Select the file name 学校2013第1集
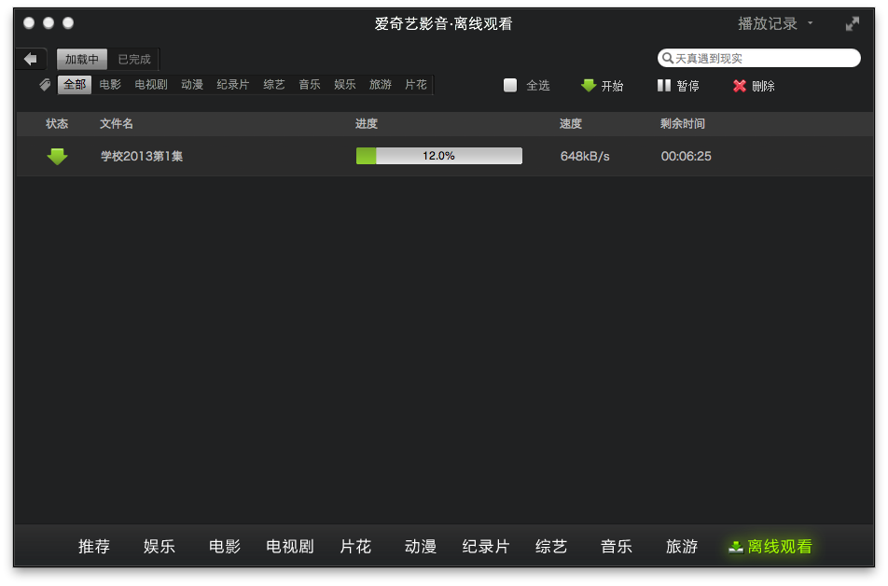Screen dimensions: 888x586 [x=142, y=157]
